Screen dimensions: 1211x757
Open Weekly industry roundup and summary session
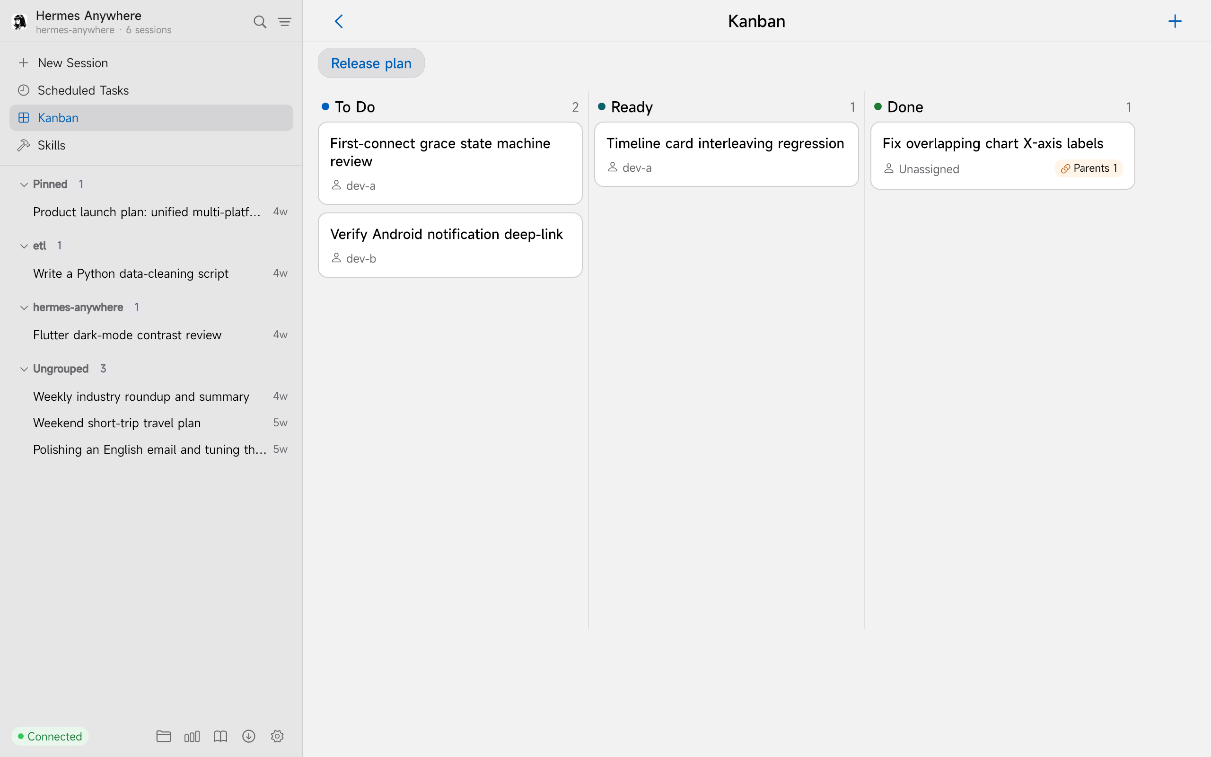[151, 396]
